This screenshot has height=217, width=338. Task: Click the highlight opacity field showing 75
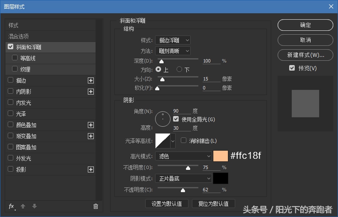212,167
